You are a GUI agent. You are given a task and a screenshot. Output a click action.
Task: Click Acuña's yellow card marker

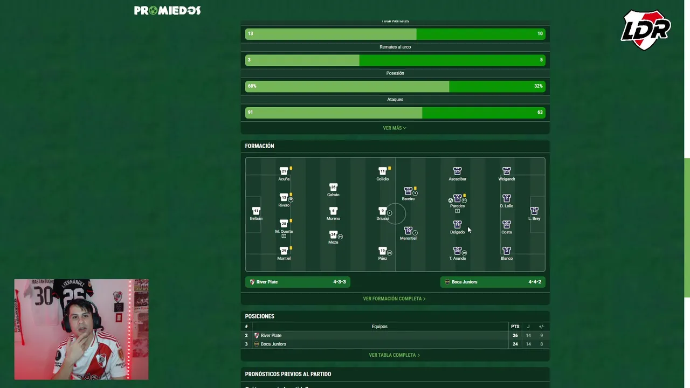coord(291,168)
